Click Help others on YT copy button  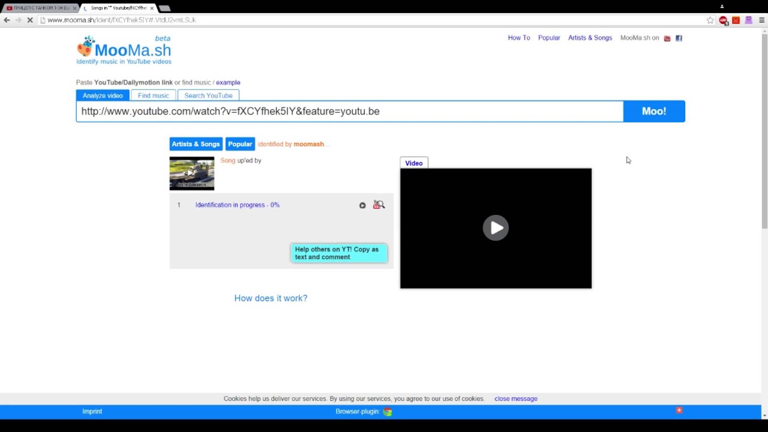pyautogui.click(x=339, y=253)
